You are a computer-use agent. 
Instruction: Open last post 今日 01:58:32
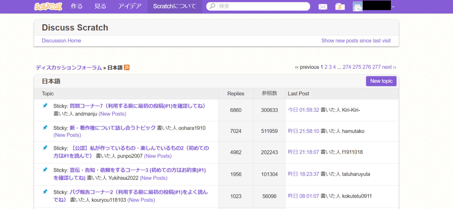(x=304, y=110)
